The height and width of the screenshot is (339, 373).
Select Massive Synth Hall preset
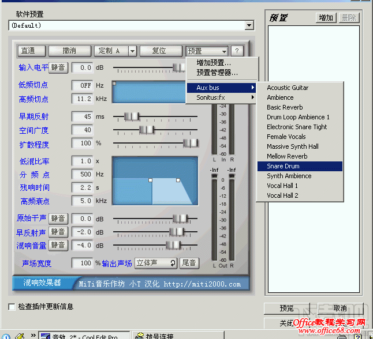tap(300, 146)
